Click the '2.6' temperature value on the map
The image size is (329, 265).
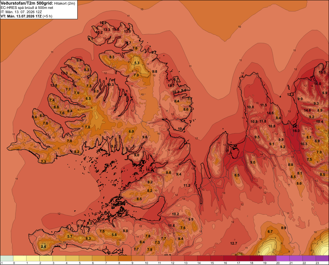(43, 247)
